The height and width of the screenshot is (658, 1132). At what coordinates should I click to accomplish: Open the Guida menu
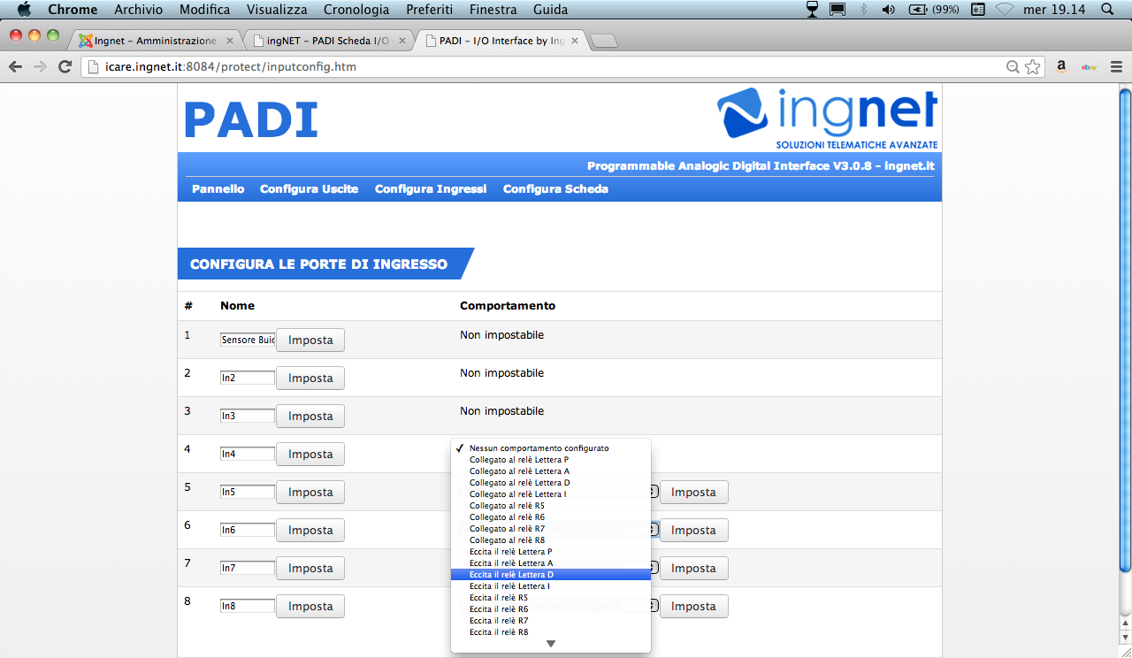click(x=551, y=10)
